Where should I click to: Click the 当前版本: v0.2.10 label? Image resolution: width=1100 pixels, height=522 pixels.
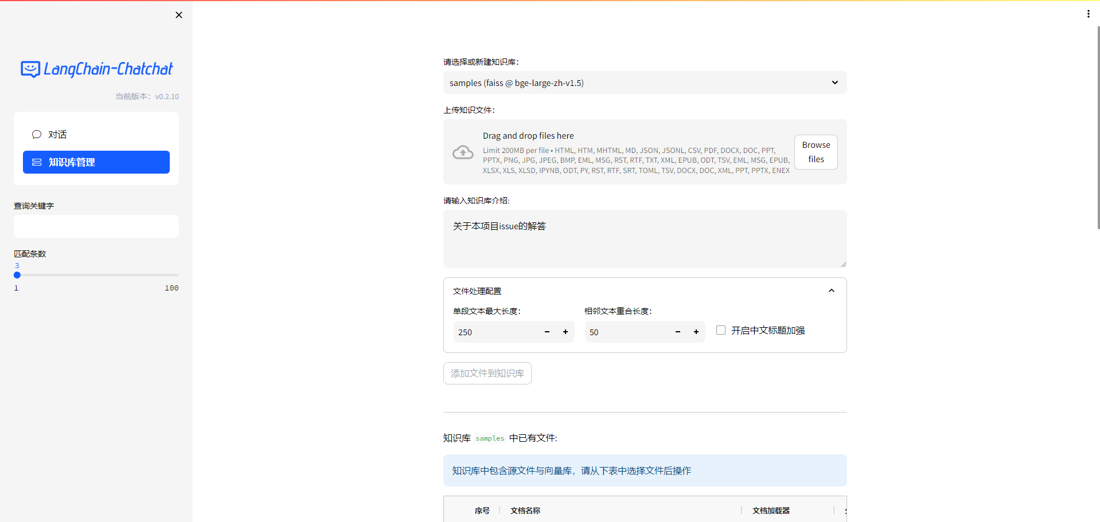click(147, 96)
